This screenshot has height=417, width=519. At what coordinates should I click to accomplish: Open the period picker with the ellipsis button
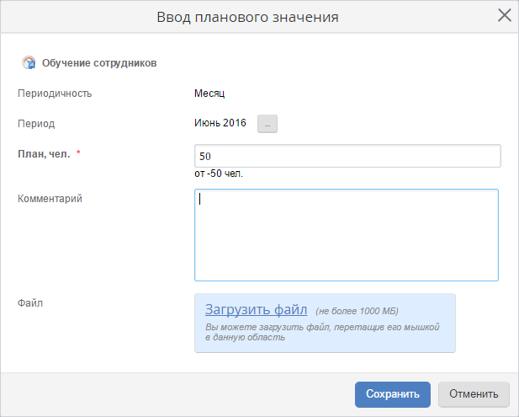[x=267, y=124]
